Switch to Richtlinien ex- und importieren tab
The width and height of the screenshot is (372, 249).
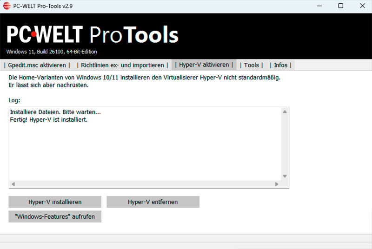point(122,65)
